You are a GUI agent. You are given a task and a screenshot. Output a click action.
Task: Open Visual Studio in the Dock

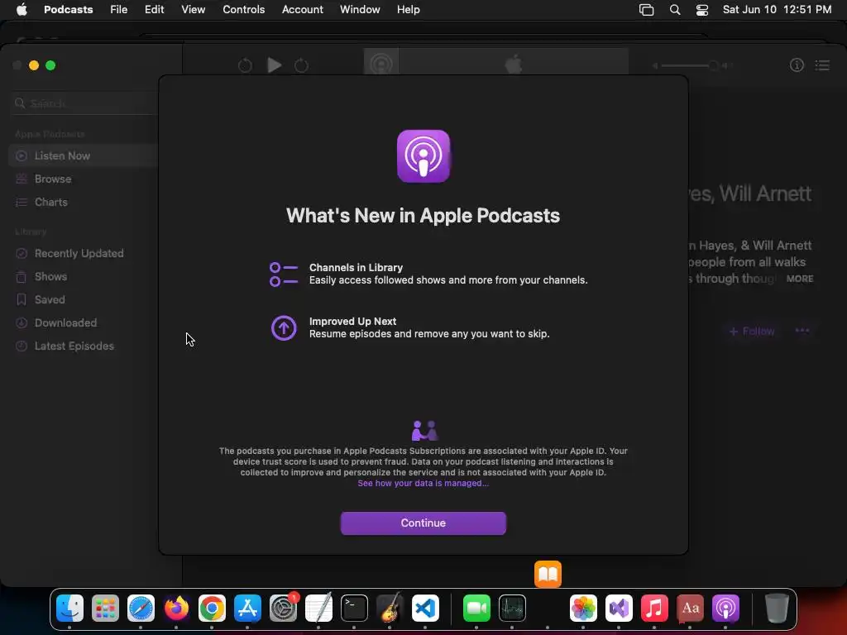619,609
